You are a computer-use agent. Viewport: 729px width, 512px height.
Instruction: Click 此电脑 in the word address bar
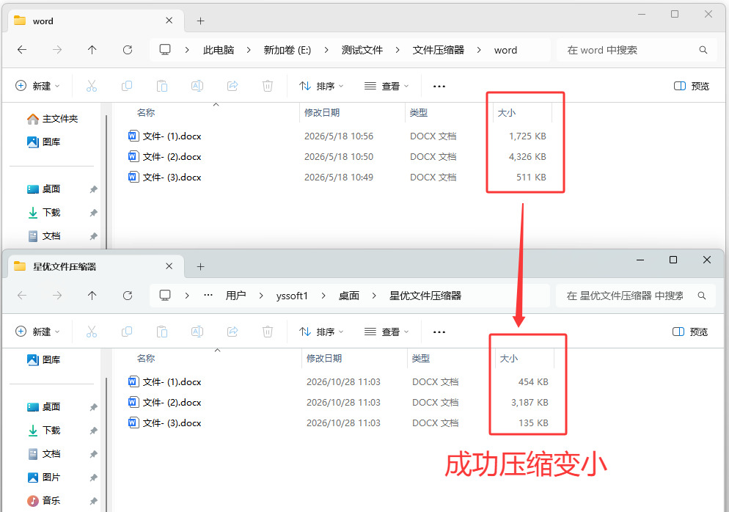[x=219, y=50]
